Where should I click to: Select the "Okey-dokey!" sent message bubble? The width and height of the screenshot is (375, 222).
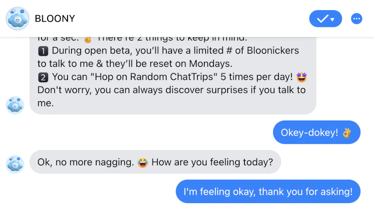click(316, 132)
